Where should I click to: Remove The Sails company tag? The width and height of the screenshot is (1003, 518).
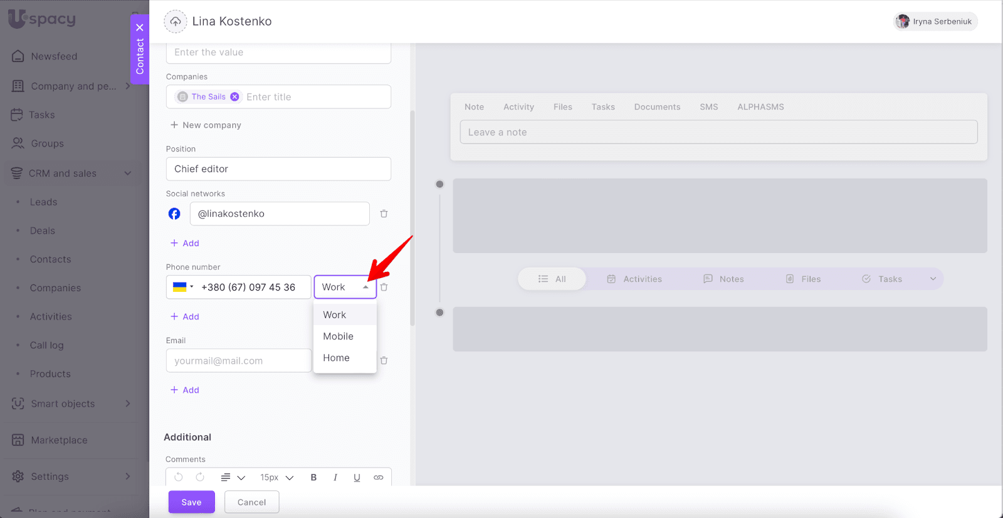[234, 96]
